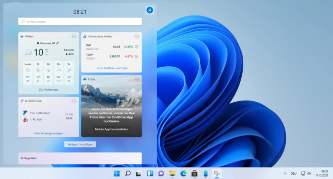Open the Widgets icon in the taskbar

pyautogui.click(x=150, y=173)
